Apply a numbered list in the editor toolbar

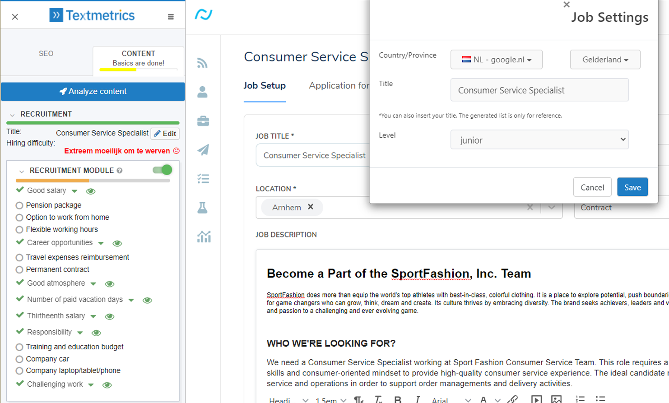(580, 399)
